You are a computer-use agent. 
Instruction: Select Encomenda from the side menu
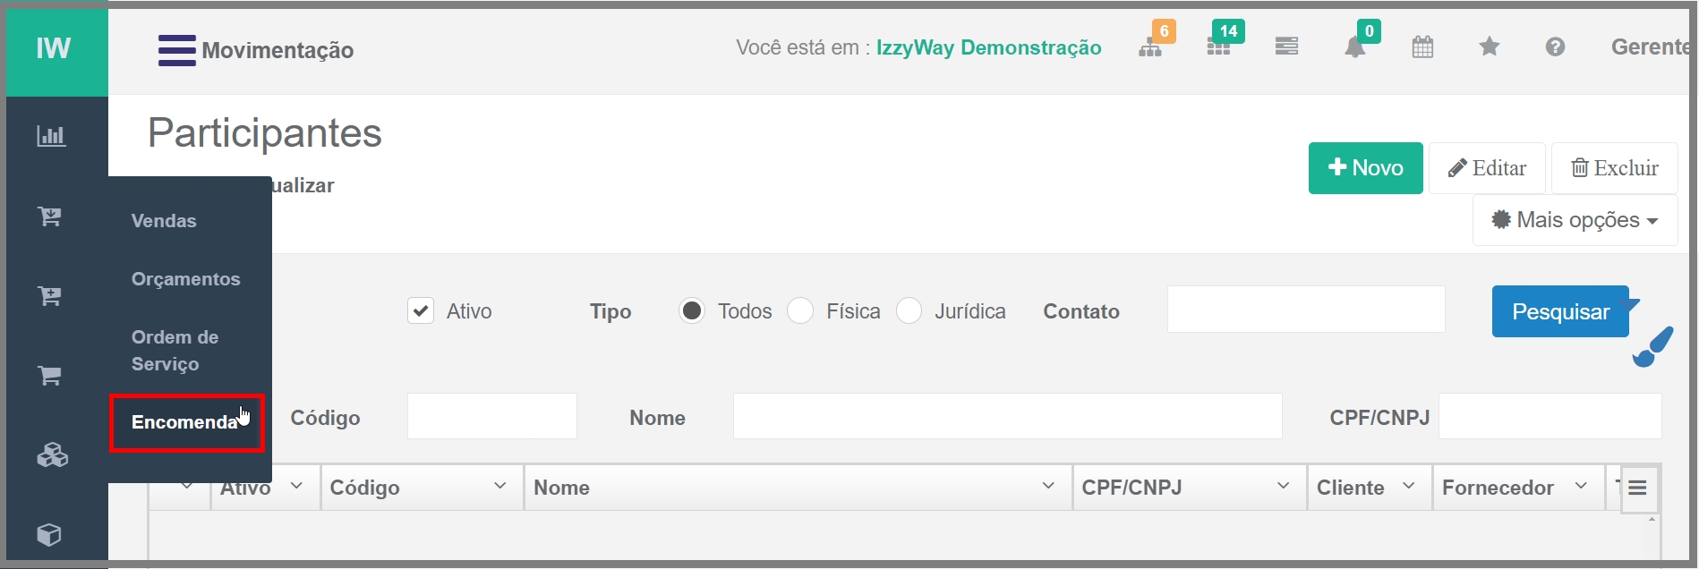coord(185,422)
